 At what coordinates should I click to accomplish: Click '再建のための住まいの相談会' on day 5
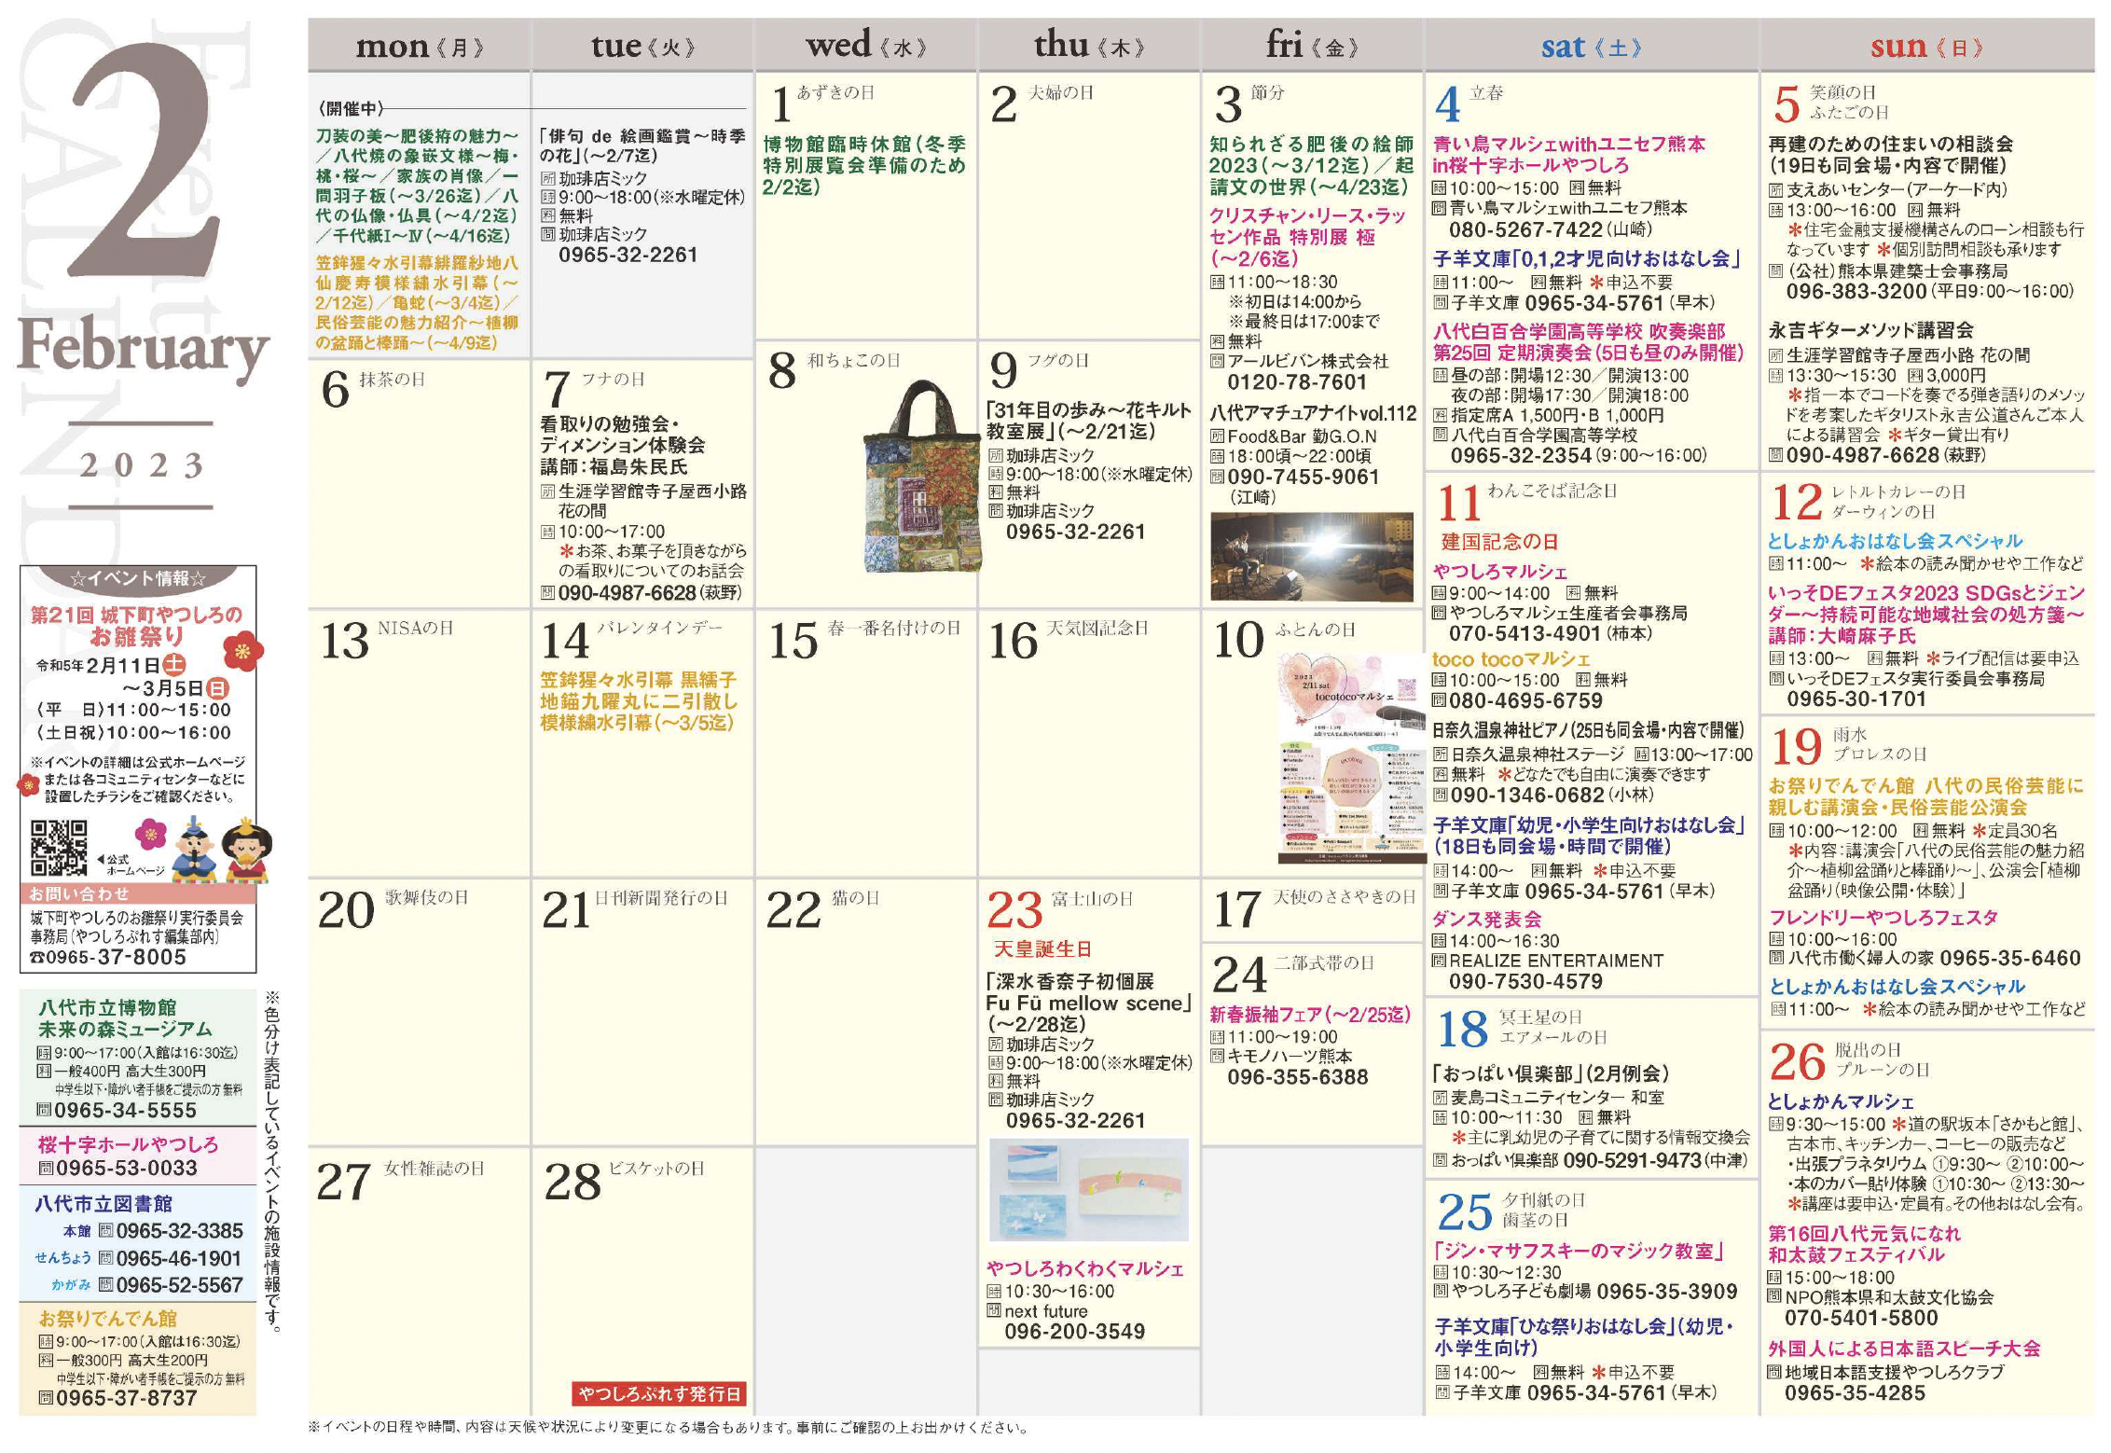click(1891, 145)
